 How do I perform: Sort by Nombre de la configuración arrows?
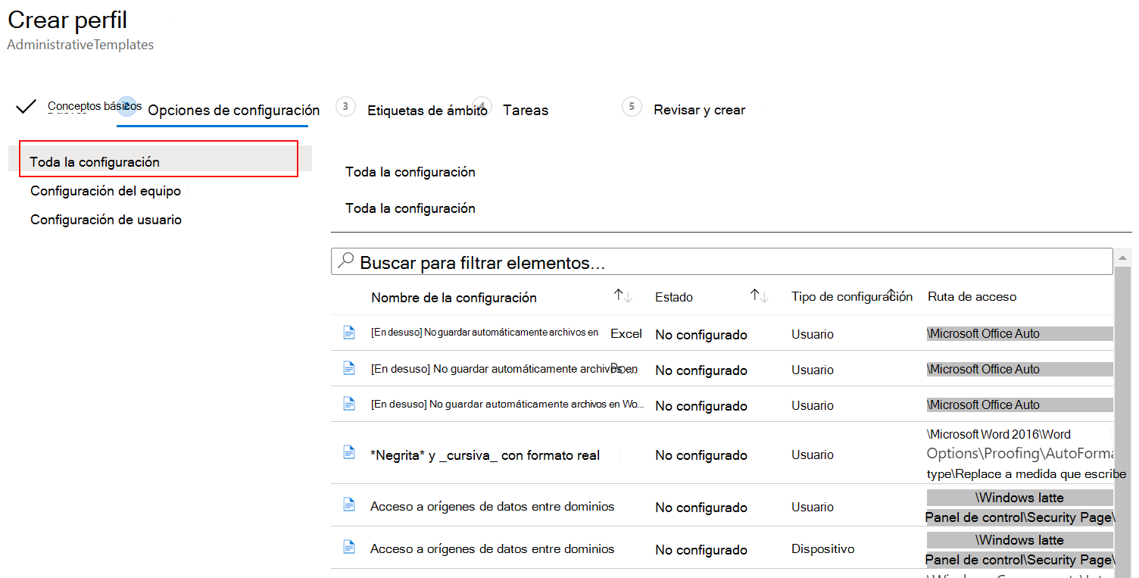pyautogui.click(x=623, y=297)
